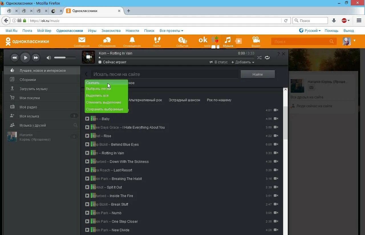This screenshot has height=235, width=365.
Task: Open player help question mark
Action: click(279, 54)
